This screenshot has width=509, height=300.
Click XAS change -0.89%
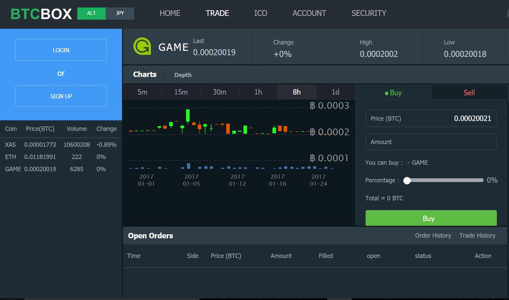click(106, 145)
